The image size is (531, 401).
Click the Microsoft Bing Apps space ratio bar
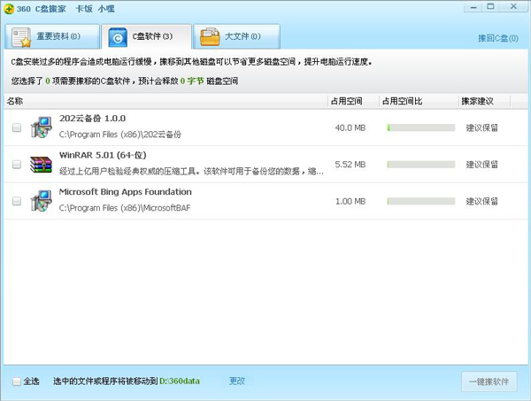[421, 201]
